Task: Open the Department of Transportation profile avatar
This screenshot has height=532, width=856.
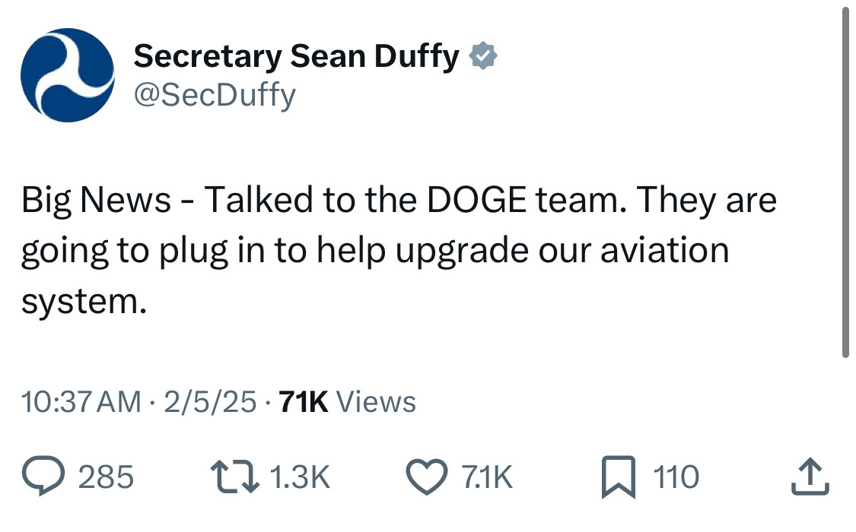Action: click(68, 75)
